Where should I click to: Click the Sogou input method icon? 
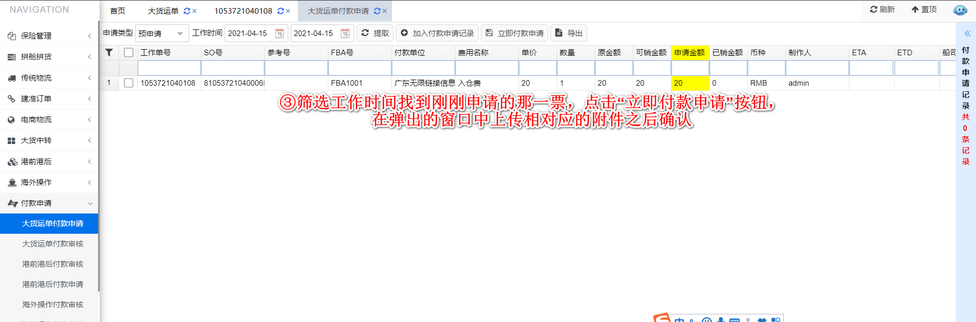tap(662, 318)
